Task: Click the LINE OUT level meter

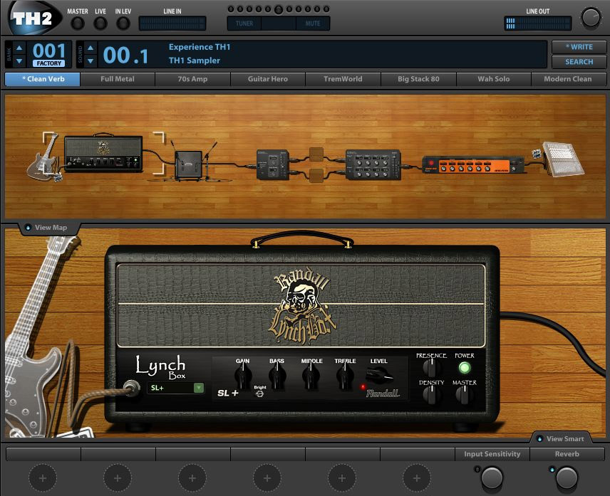Action: (537, 23)
